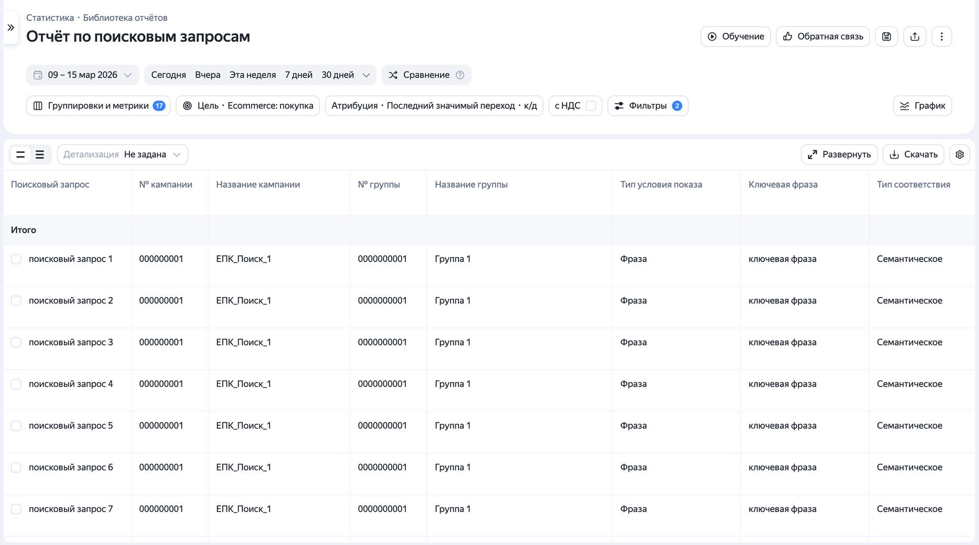This screenshot has width=979, height=545.
Task: Click Скачать to download the report
Action: 913,154
